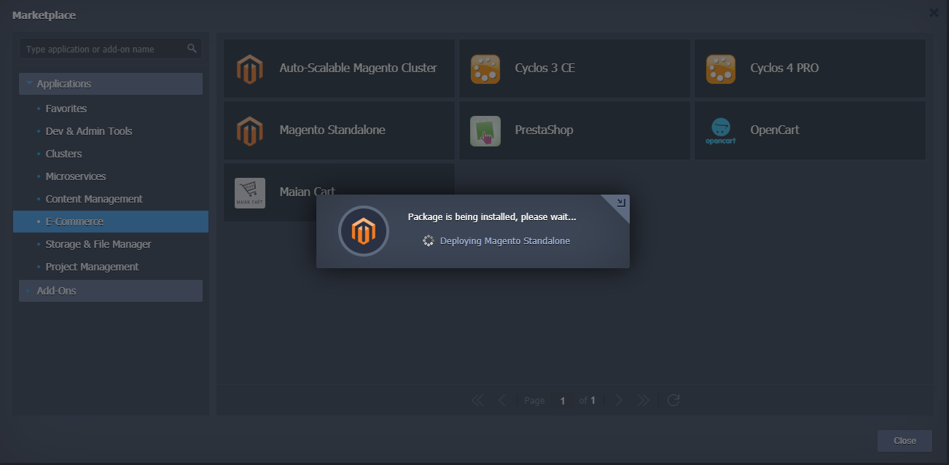Click the Auto-Scalable Magento Cluster icon
949x465 pixels.
249,69
